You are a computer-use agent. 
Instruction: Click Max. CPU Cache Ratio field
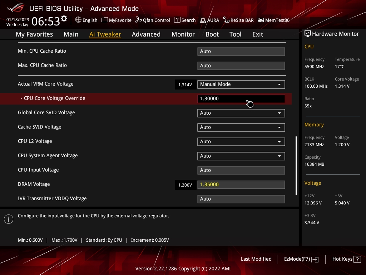(x=241, y=66)
